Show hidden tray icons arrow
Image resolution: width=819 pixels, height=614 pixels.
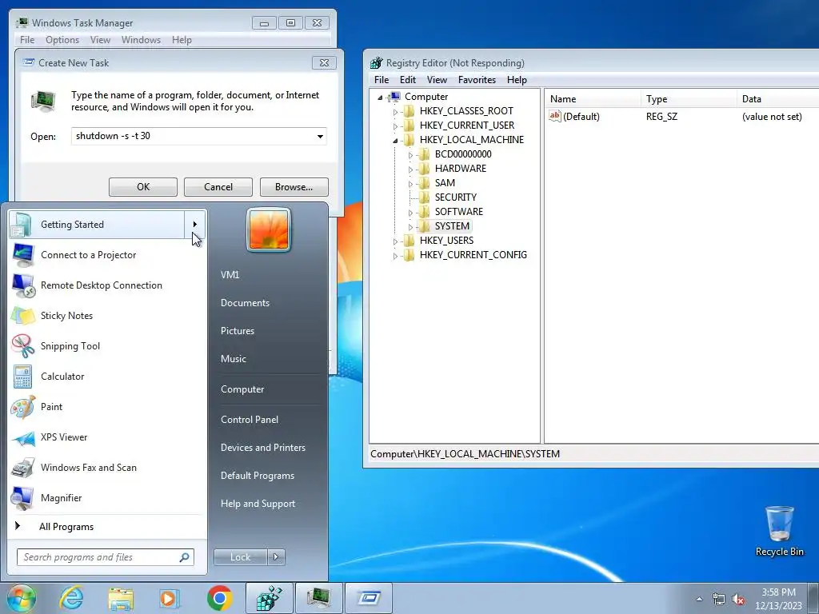(x=699, y=600)
